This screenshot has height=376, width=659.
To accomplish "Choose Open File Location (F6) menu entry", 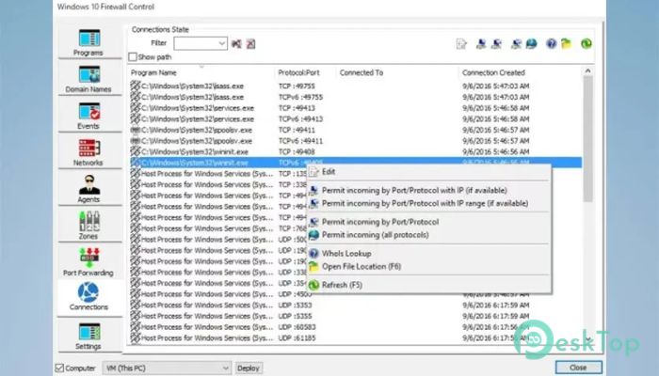I will tap(428, 266).
